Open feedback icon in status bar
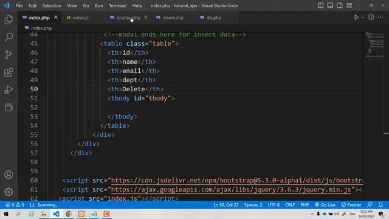Screen dimensions: 389x219 tap(370, 205)
